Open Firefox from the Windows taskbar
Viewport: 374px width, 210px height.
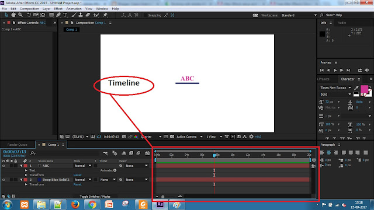pos(75,205)
